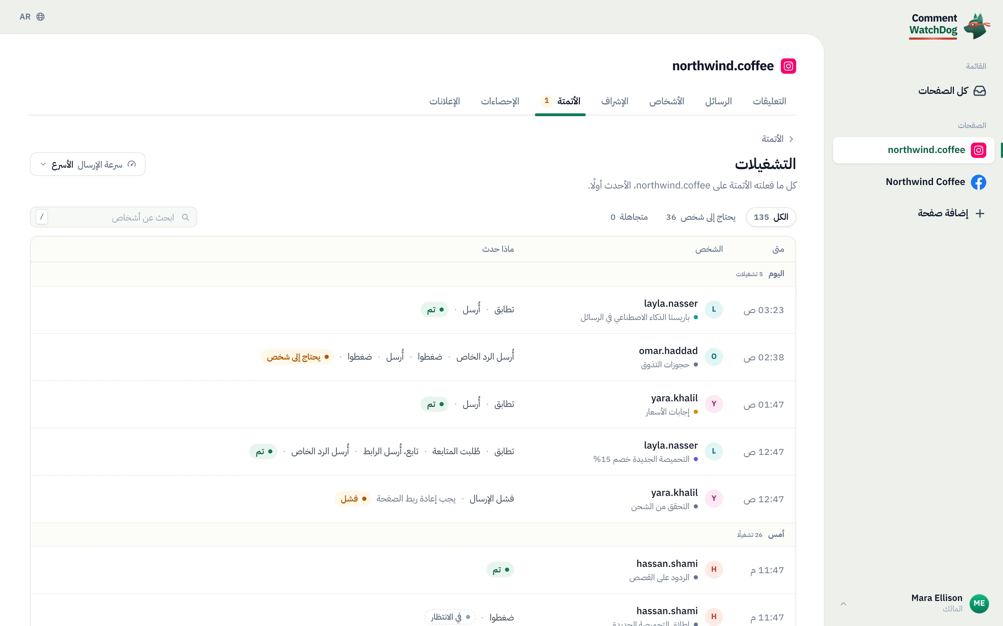Click إضافة صفحة to add a page
Screen dimensions: 1003x626
click(x=913, y=213)
